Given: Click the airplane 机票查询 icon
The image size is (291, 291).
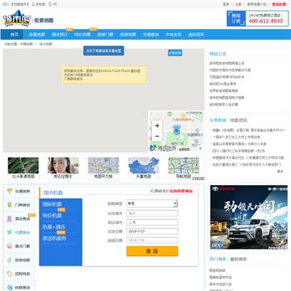Looking at the screenshot, I should [10, 233].
